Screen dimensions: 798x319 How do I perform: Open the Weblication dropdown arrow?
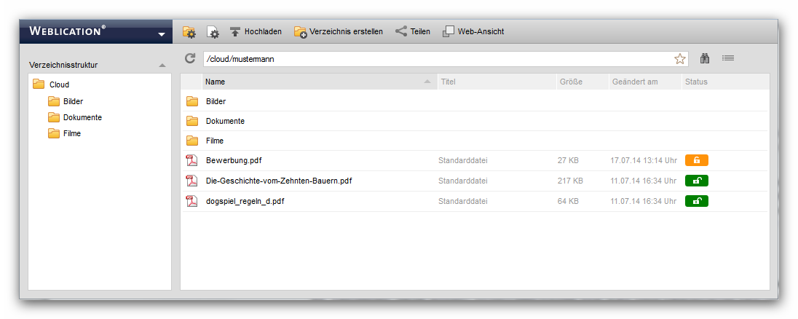[x=162, y=34]
